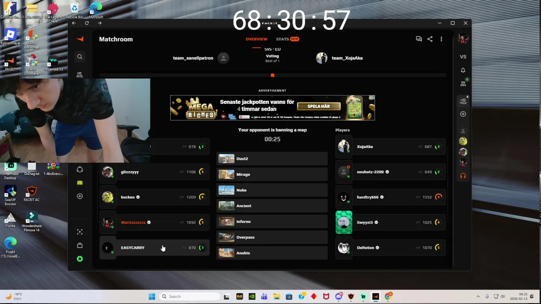The width and height of the screenshot is (541, 304).
Task: Select Akros Anti-cheat desktop icon
Action: coord(32,39)
